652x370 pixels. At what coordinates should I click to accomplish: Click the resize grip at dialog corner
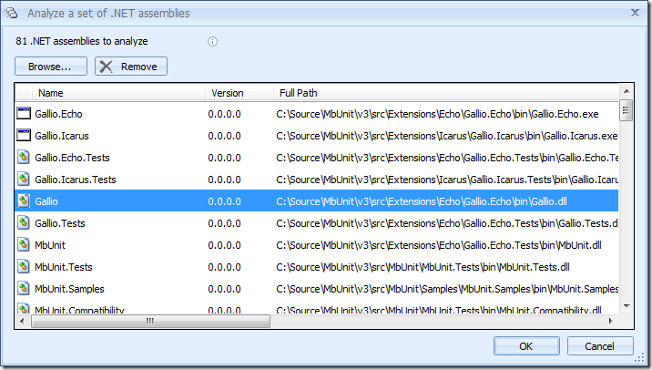click(639, 357)
